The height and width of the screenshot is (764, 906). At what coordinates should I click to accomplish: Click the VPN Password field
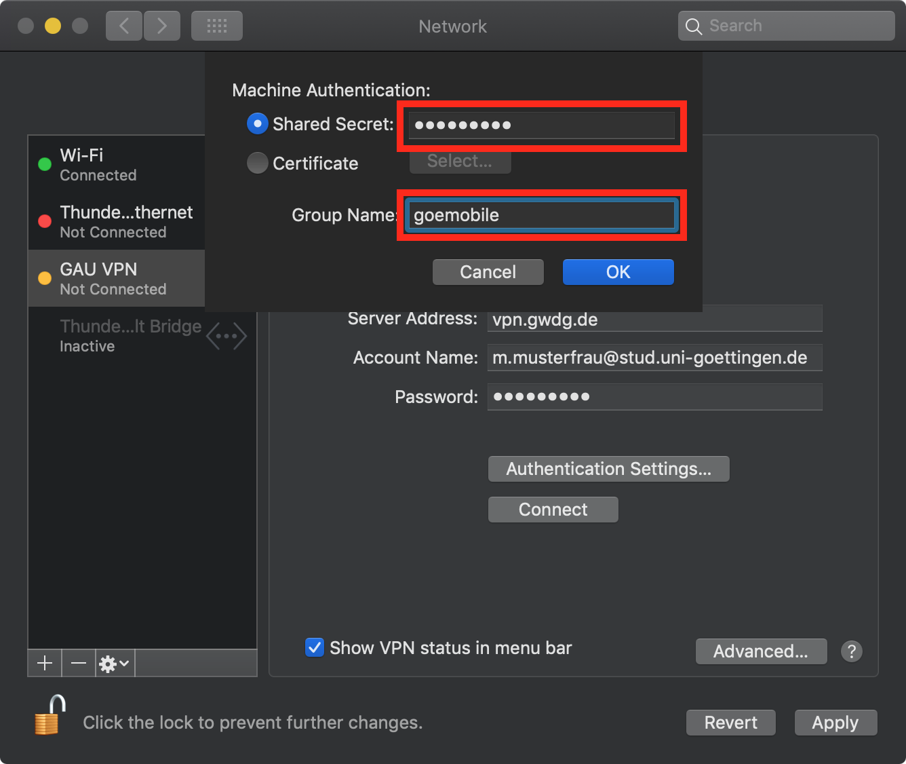[655, 397]
